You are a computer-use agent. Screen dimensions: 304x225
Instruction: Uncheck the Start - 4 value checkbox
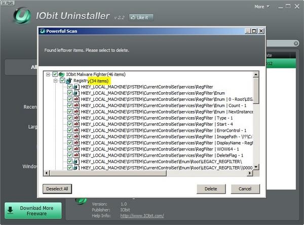(70, 124)
